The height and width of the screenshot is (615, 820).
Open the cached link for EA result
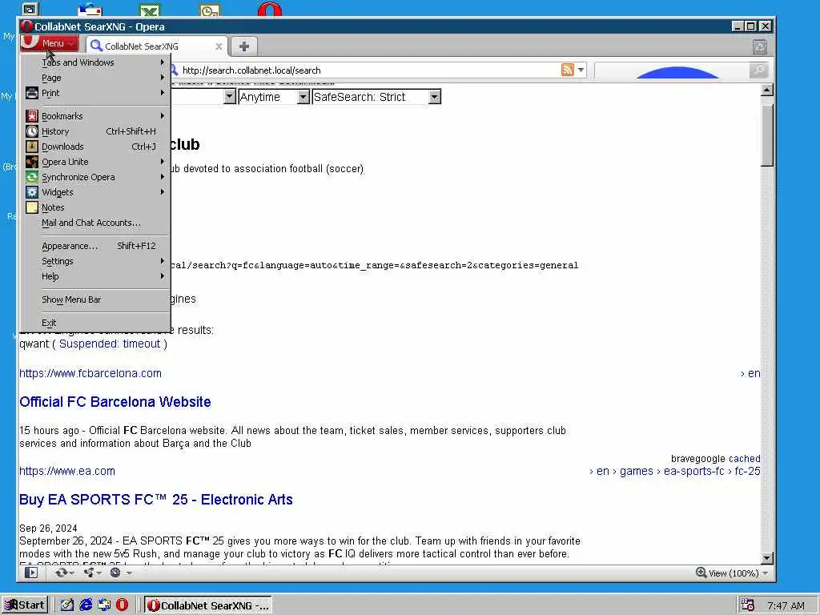tap(743, 459)
